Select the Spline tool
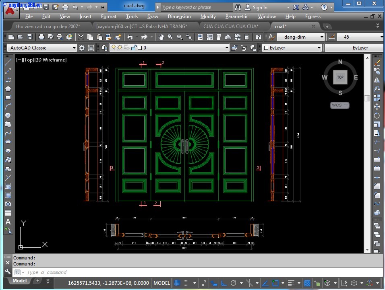385x290 pixels. [x=8, y=133]
